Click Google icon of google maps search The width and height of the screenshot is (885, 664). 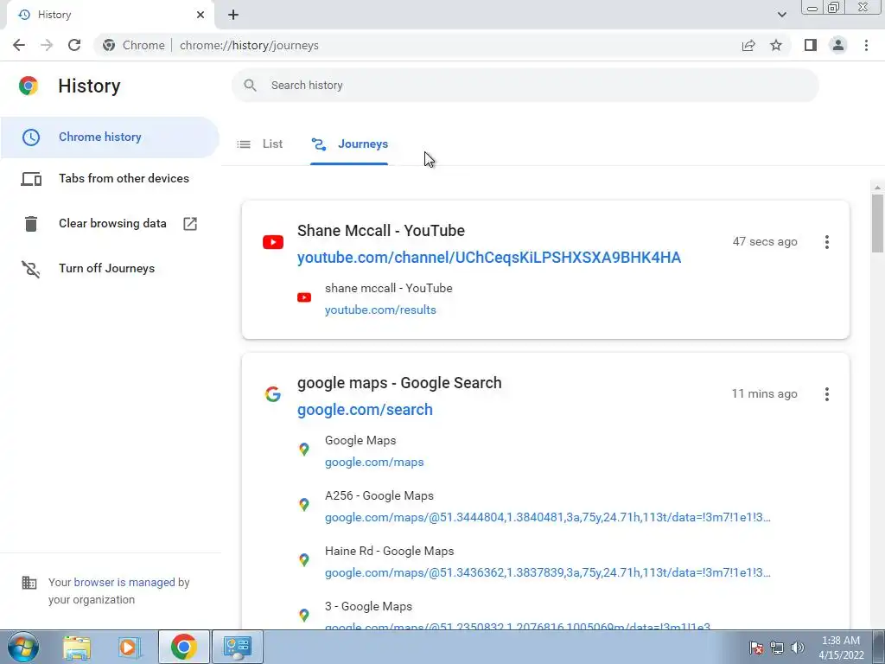[x=273, y=394]
